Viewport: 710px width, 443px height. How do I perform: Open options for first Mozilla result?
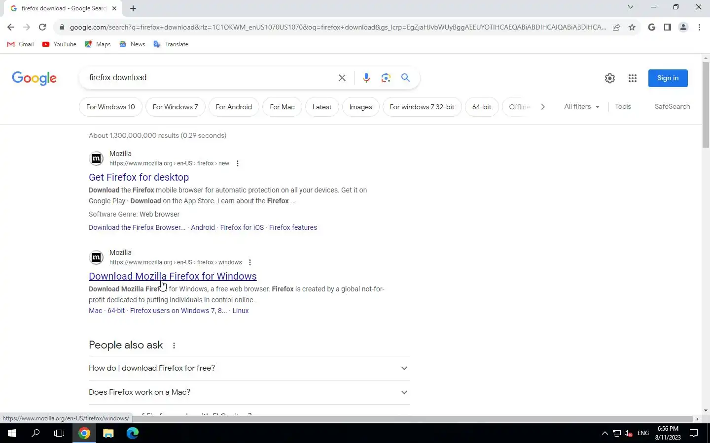[238, 163]
